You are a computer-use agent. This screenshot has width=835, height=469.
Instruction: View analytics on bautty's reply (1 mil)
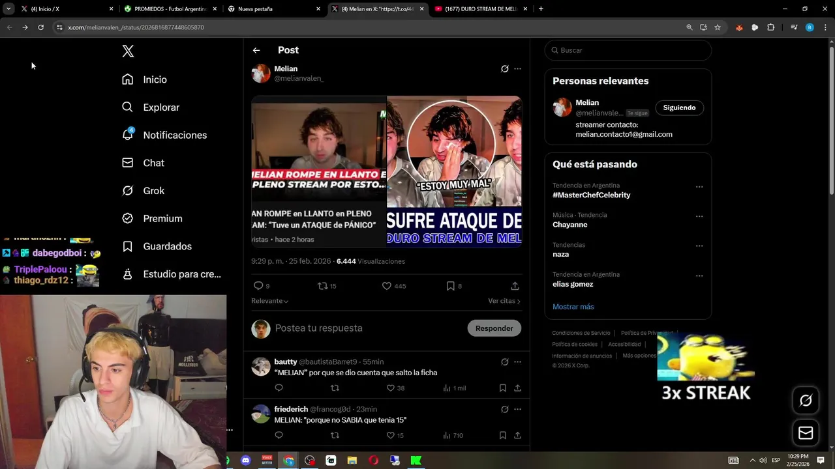[454, 388]
